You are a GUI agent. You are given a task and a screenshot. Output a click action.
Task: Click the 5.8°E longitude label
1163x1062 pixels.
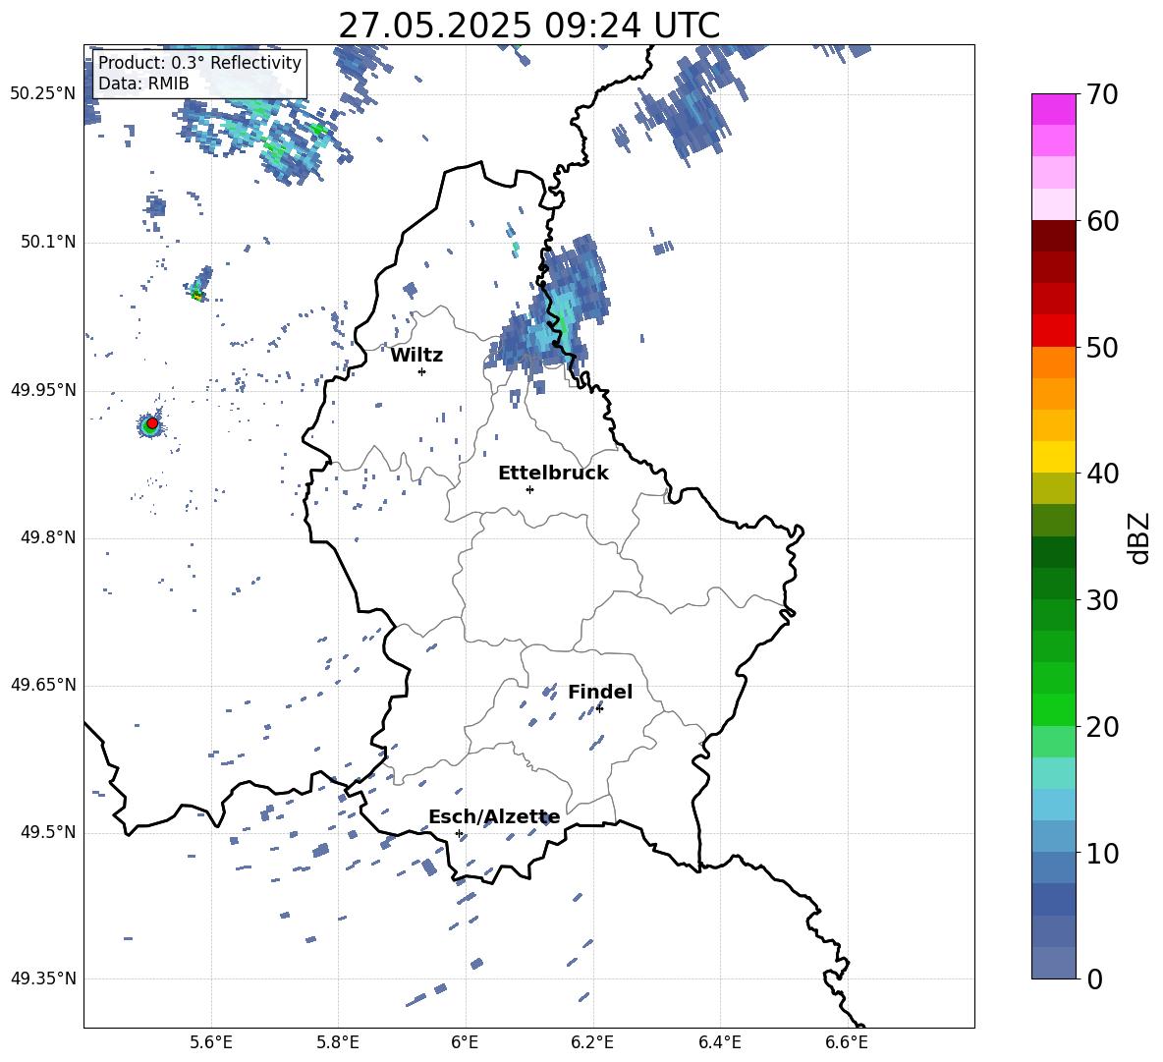(x=338, y=1042)
